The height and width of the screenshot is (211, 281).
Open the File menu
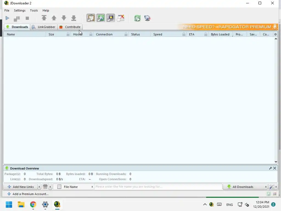tap(7, 10)
